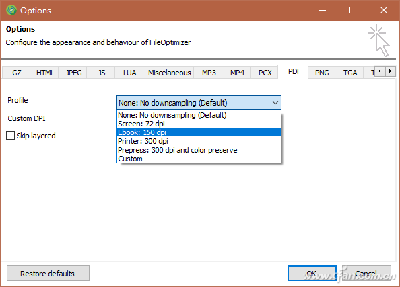This screenshot has height=287, width=400.
Task: Go to the HTML tab
Action: coord(45,73)
